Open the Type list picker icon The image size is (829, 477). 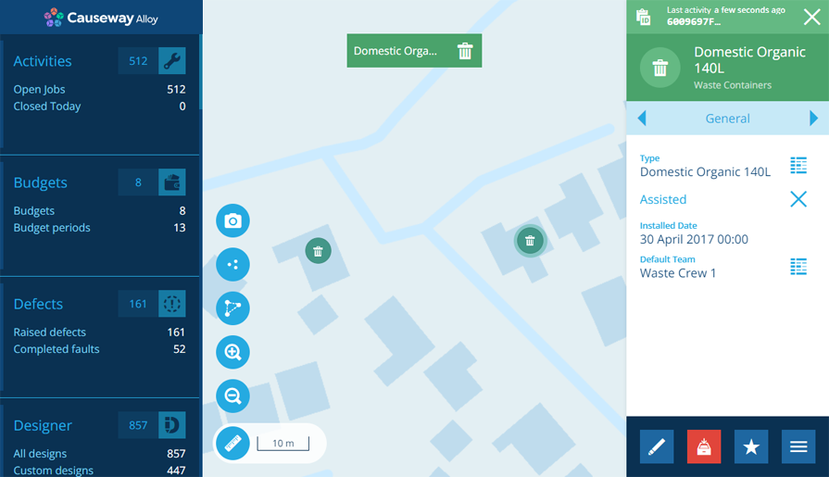[x=798, y=166]
